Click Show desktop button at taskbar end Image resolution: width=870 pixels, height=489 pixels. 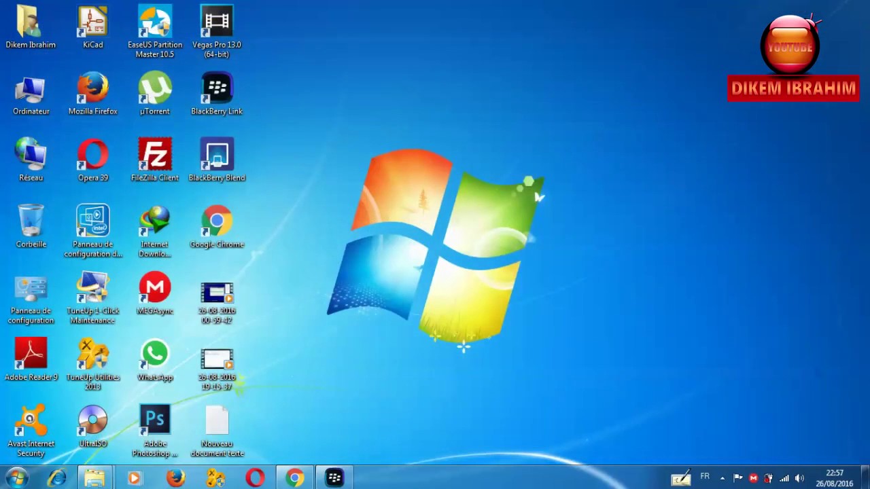tap(865, 478)
